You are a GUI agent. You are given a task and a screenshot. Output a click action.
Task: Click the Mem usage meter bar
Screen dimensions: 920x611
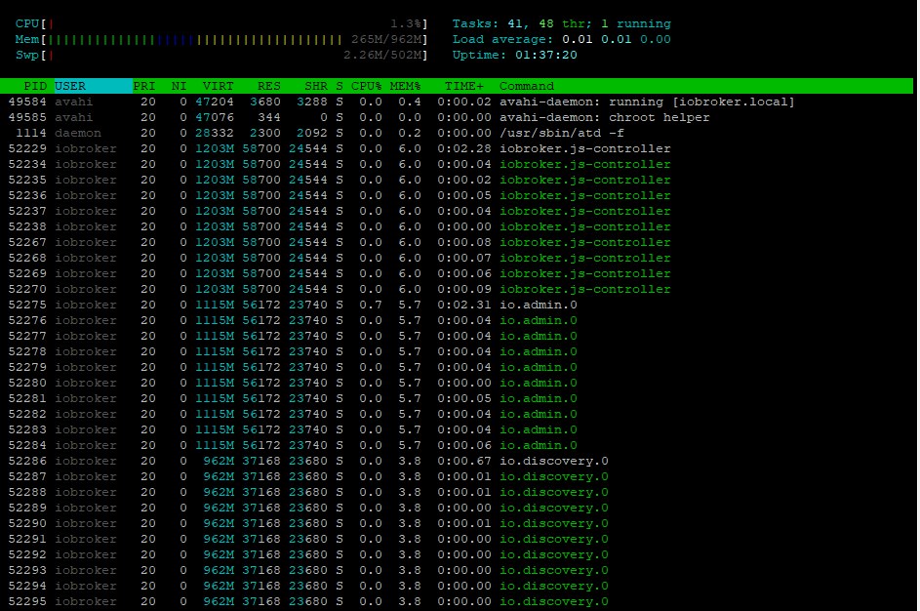(220, 39)
